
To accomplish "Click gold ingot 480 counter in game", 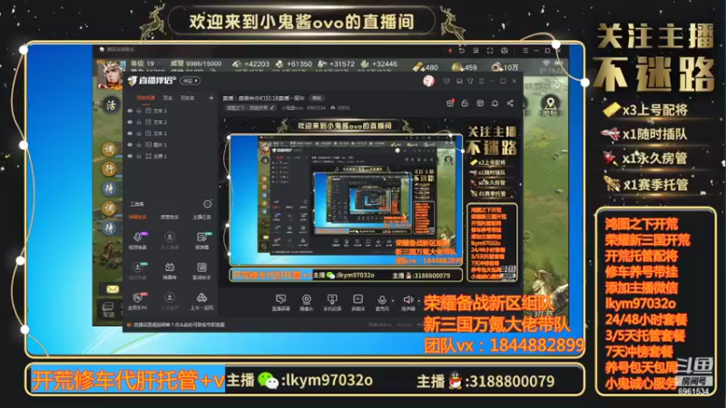I will point(426,67).
